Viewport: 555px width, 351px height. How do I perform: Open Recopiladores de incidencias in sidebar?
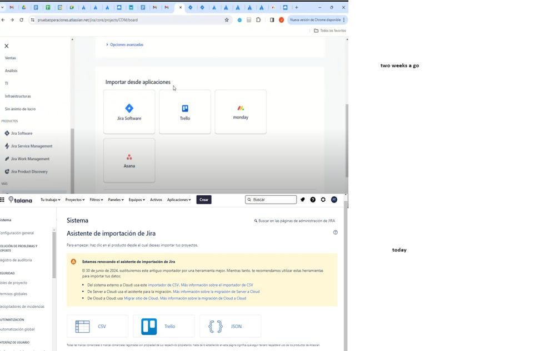[x=22, y=306]
